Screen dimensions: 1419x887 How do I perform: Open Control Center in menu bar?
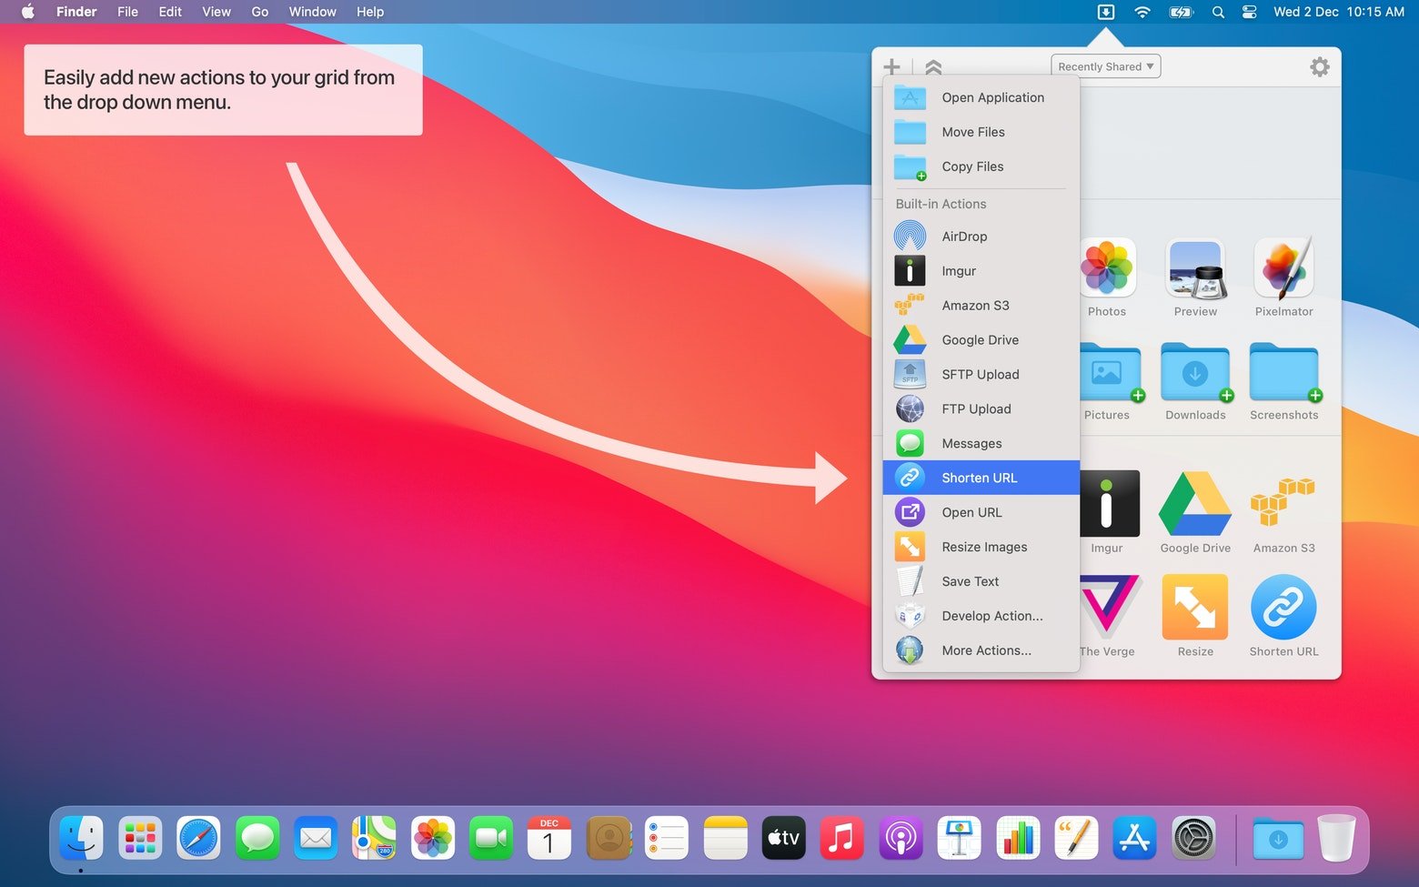coord(1249,12)
